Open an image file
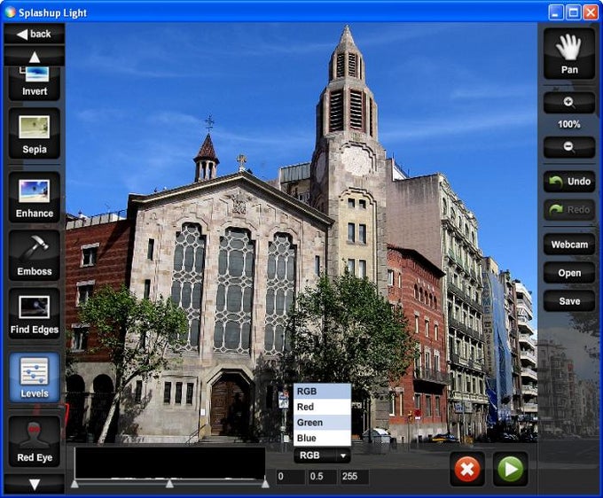This screenshot has height=498, width=603. pyautogui.click(x=569, y=273)
